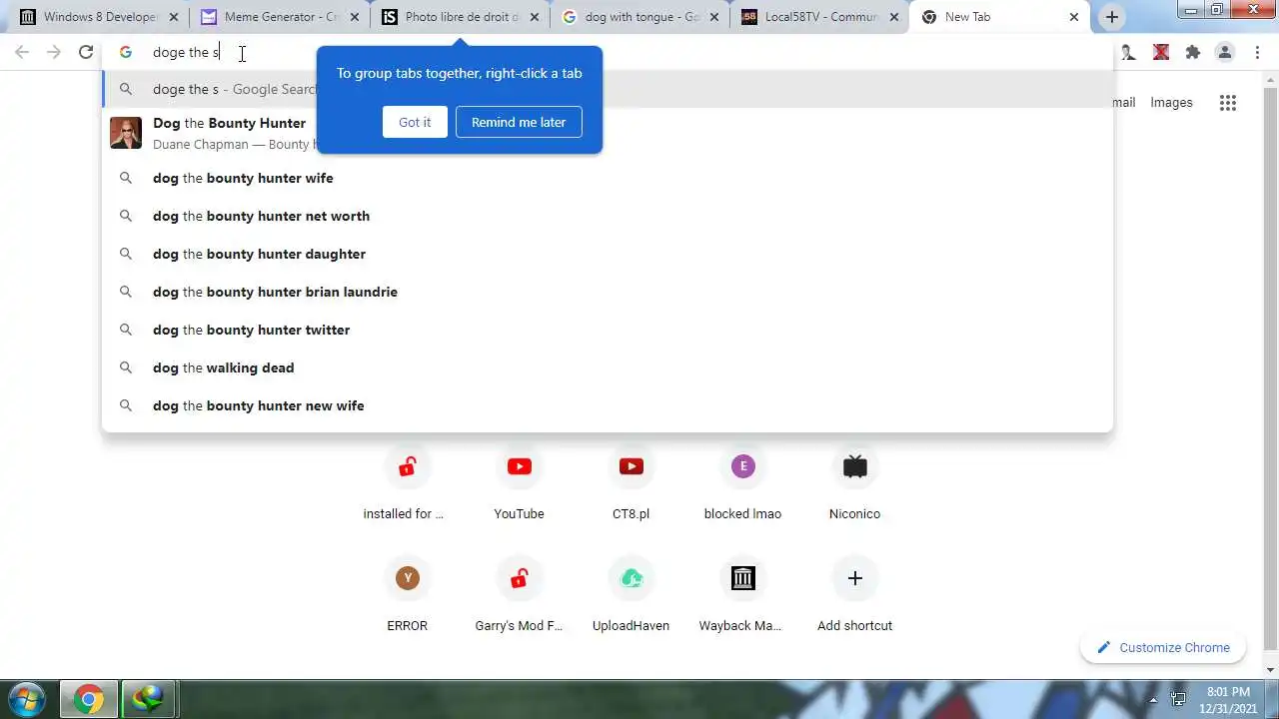Viewport: 1279px width, 719px height.
Task: Open the Windows Start menu orb
Action: [26, 699]
